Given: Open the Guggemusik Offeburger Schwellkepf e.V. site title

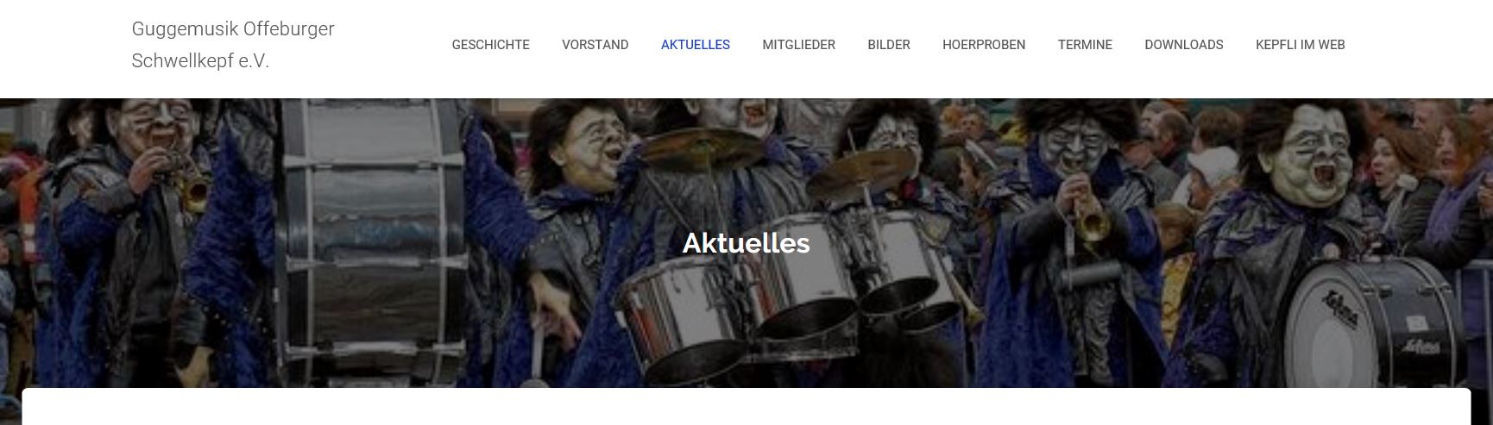Looking at the screenshot, I should tap(233, 45).
